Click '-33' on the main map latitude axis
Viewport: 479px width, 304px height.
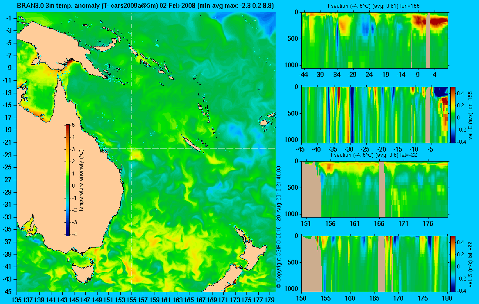click(7, 217)
